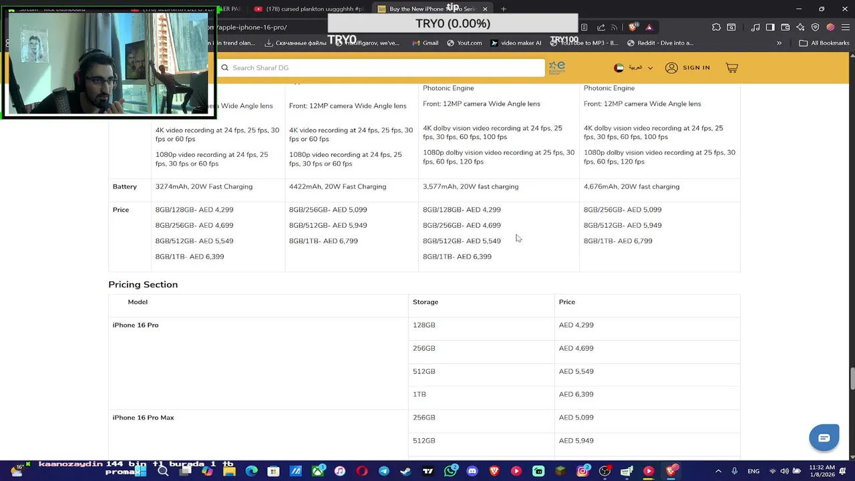The height and width of the screenshot is (481, 855).
Task: Open Microsoft Edge from the taskbar
Action: click(x=251, y=471)
